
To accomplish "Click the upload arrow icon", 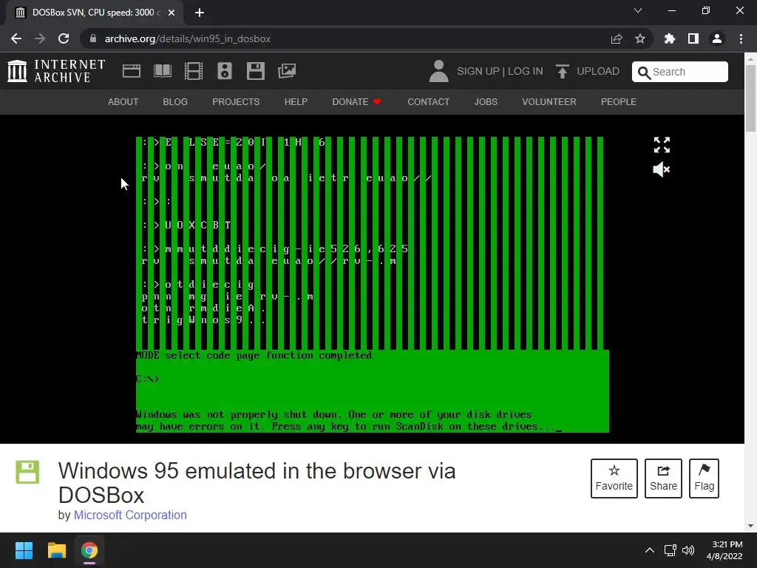I will [x=563, y=71].
